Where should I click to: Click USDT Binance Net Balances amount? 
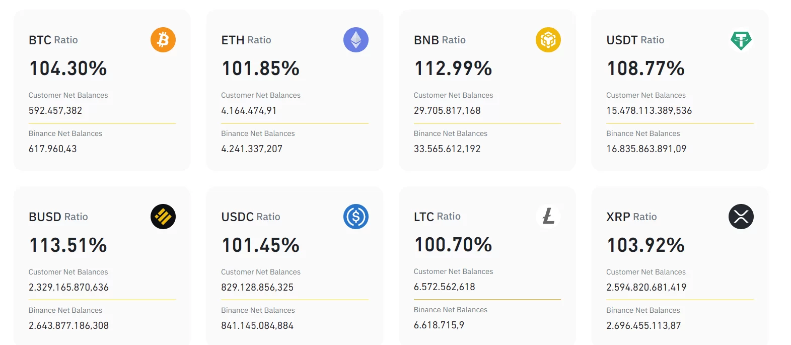click(x=646, y=149)
